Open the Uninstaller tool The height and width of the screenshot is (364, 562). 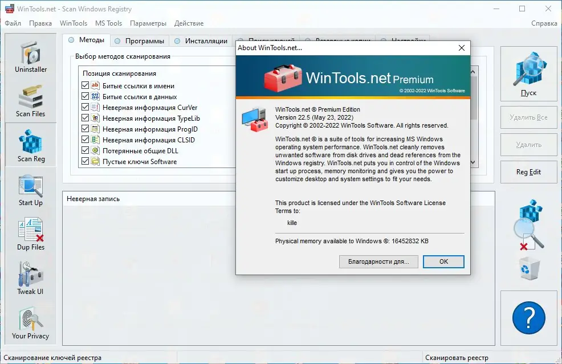point(30,55)
